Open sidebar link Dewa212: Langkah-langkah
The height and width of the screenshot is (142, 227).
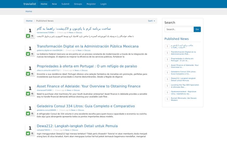(183, 80)
